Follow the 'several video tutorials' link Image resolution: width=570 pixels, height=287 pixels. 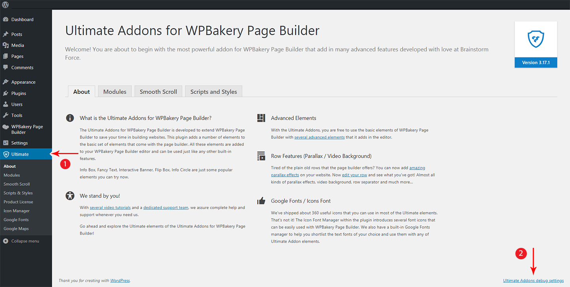tap(110, 208)
